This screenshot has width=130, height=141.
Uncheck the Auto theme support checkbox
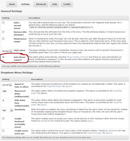coord(3,57)
